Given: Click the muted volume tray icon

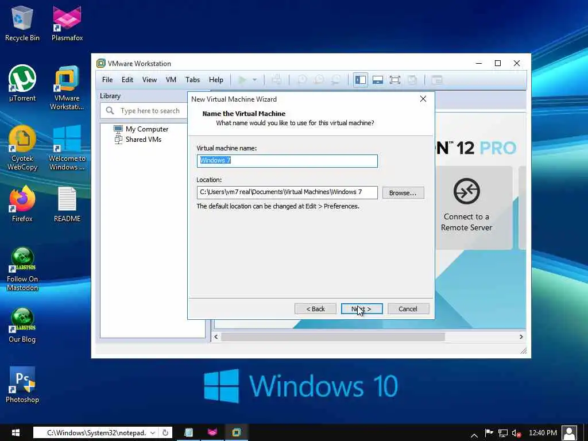Looking at the screenshot, I should 516,434.
